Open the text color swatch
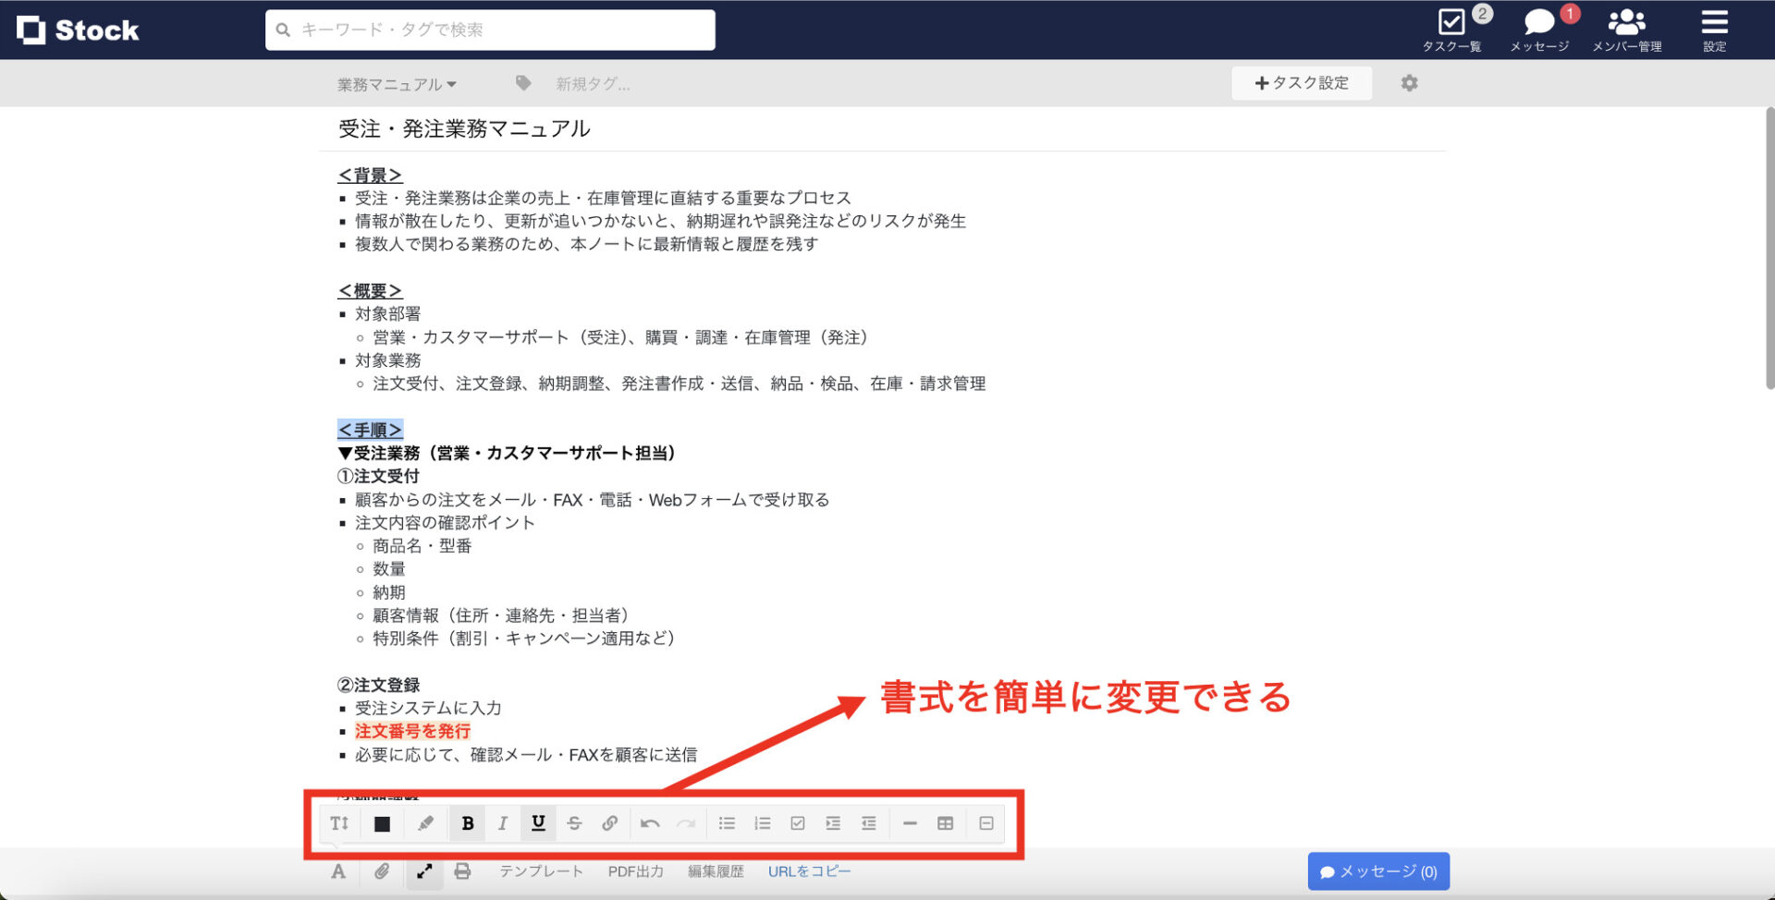 pyautogui.click(x=380, y=822)
